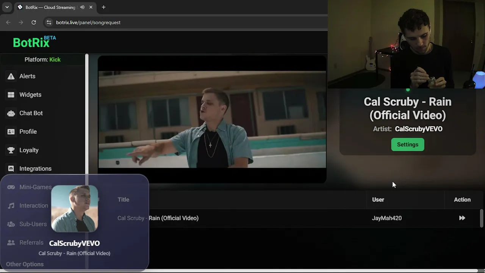Click the Platform: Kick label
This screenshot has width=485, height=273.
click(42, 60)
